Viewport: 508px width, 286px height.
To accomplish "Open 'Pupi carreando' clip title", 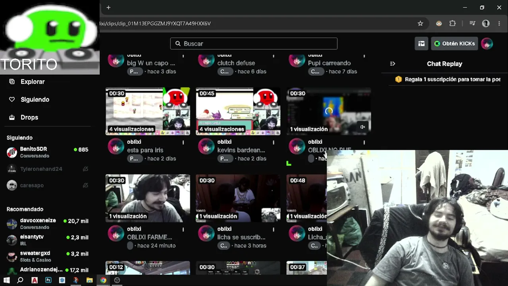I will click(329, 63).
